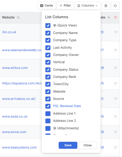Favorite the www.baesystems.com row heart
Image resolution: width=122 pixels, height=157 pixels.
[x=116, y=147]
